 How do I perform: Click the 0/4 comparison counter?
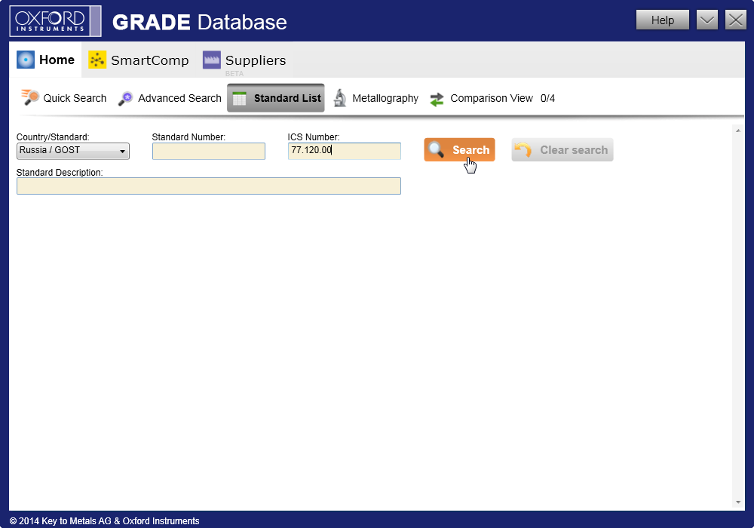pos(547,98)
